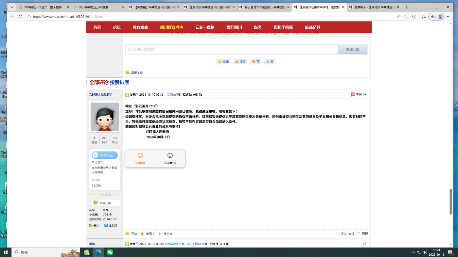
Task: Click the 收藏 star icon
Action: coord(220,62)
